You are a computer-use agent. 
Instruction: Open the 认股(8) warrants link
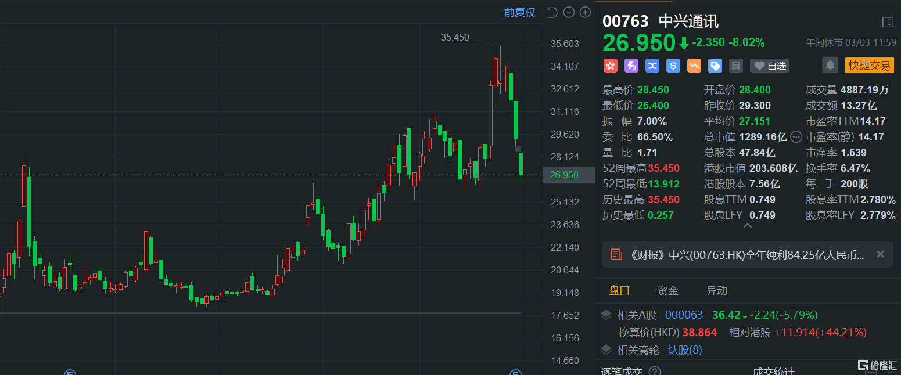click(685, 350)
